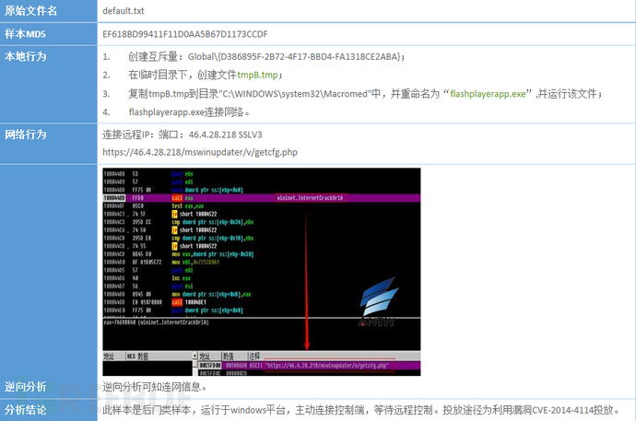Click the 数值 column header in stack pane
636x421 pixels.
point(234,357)
